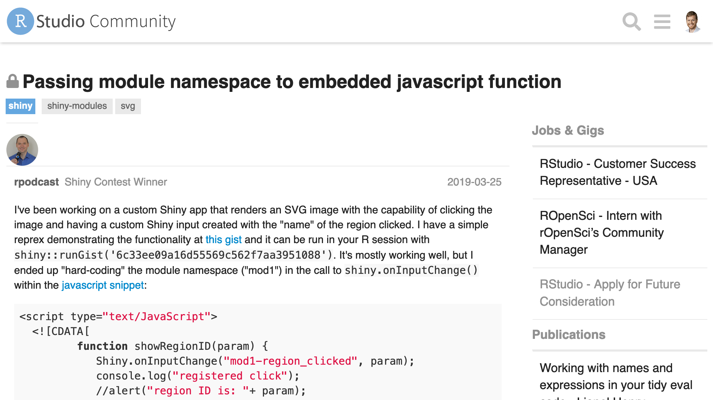Select the shiny category tag
The image size is (713, 400).
tap(20, 106)
